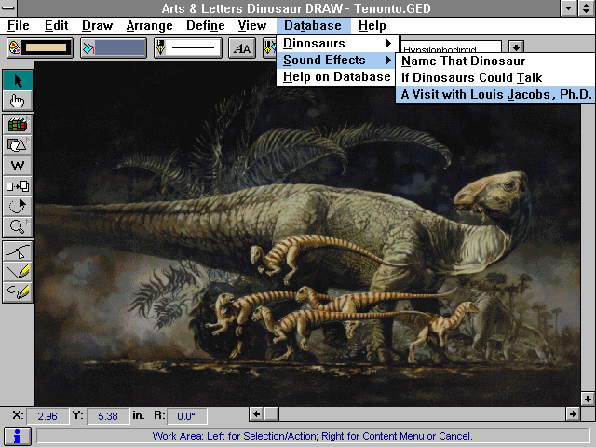The height and width of the screenshot is (447, 596).
Task: Select the hand grab tool
Action: [x=18, y=101]
